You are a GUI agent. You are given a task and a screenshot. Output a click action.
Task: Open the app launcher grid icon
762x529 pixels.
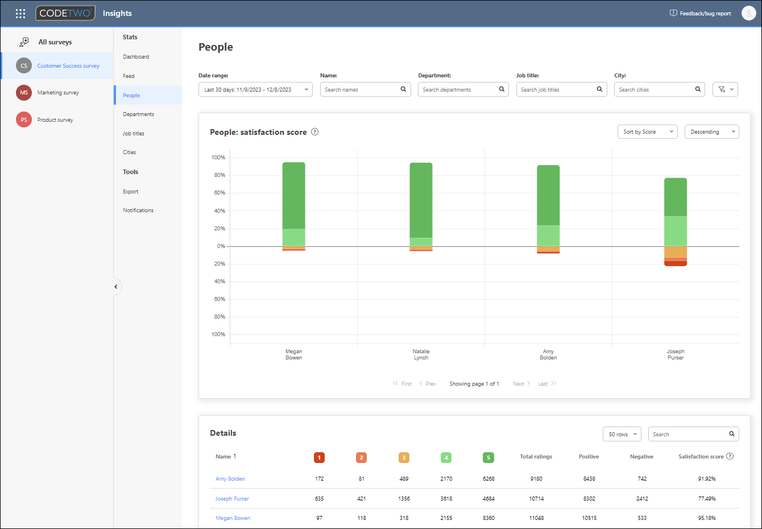point(20,13)
